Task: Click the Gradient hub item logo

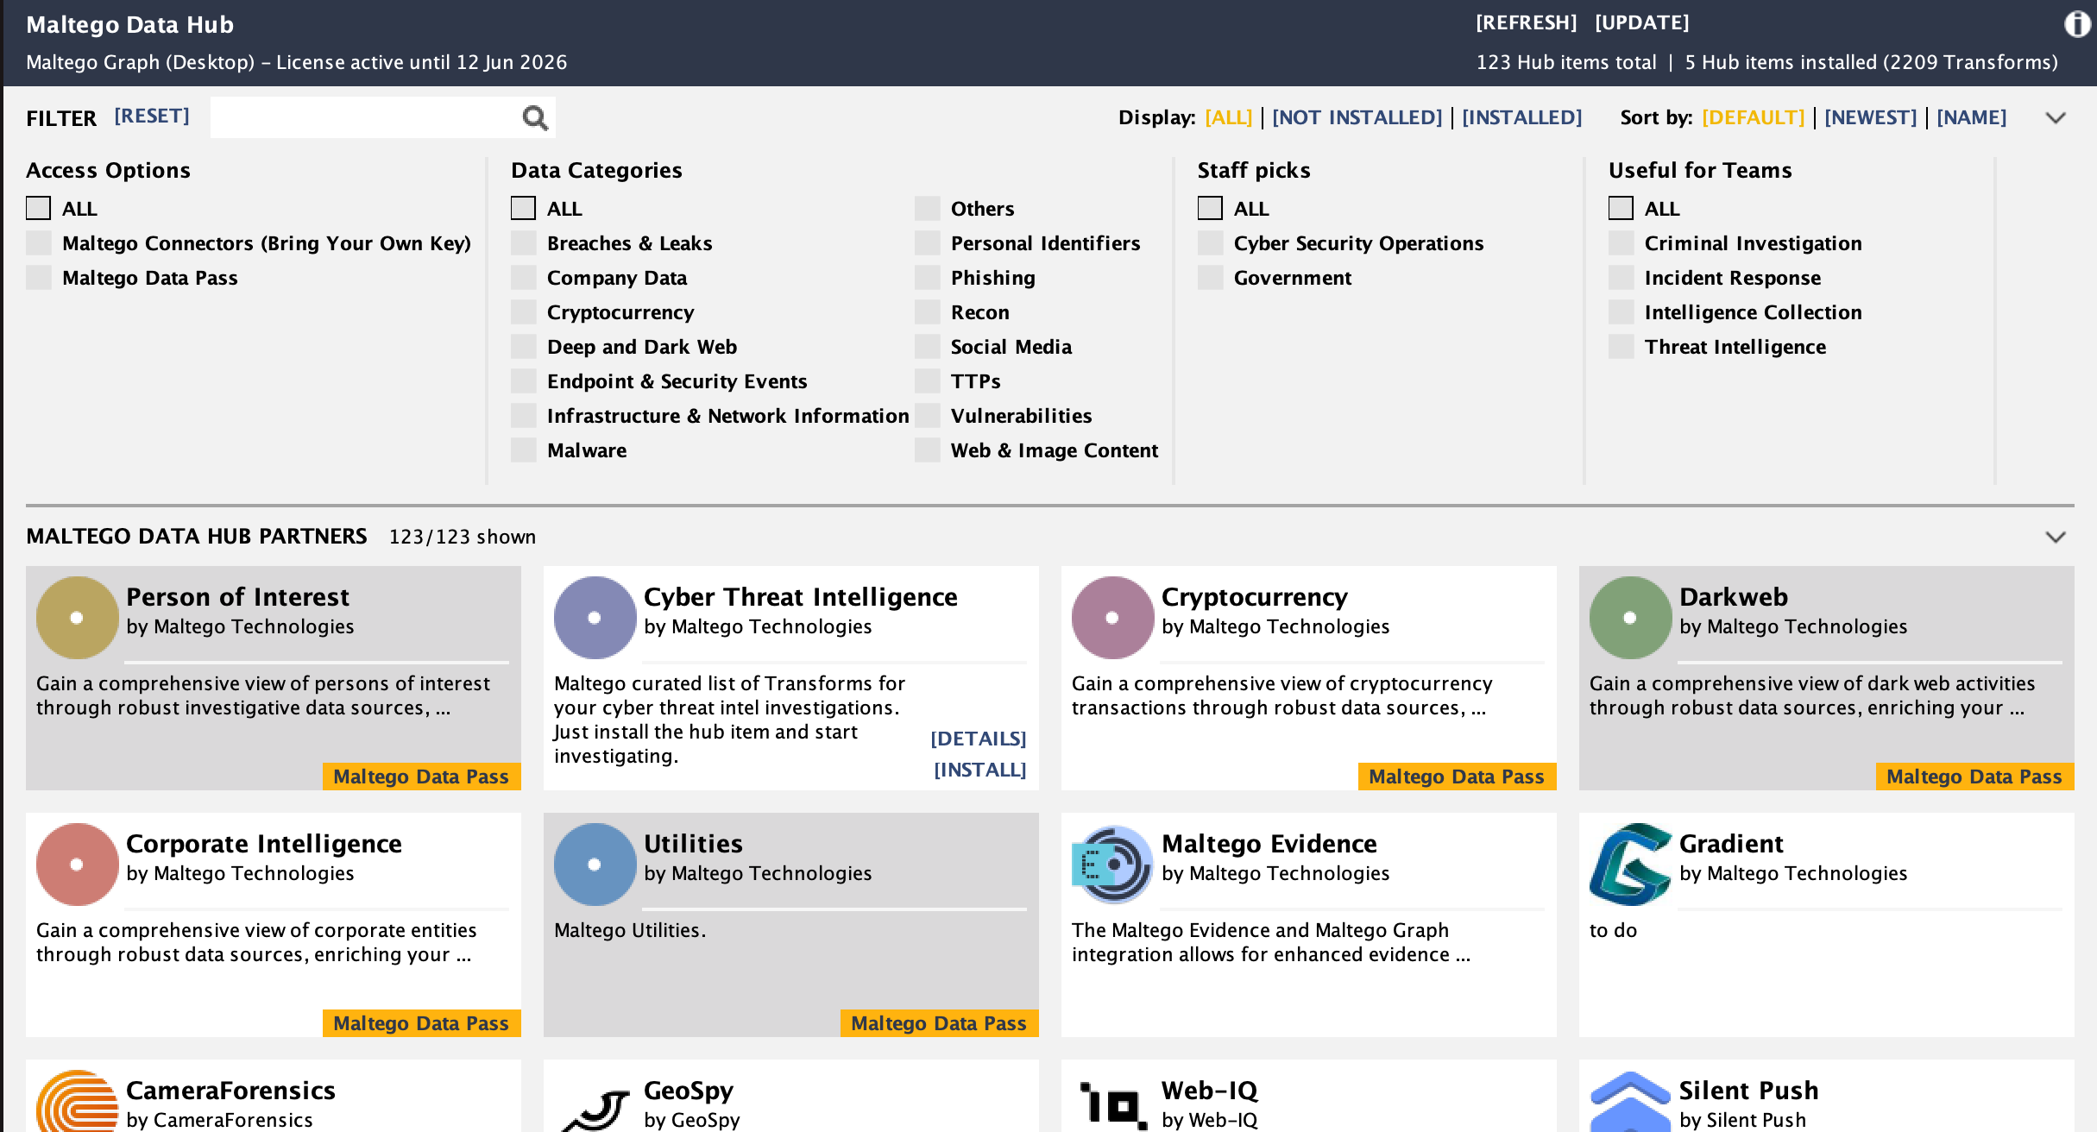Action: point(1629,865)
